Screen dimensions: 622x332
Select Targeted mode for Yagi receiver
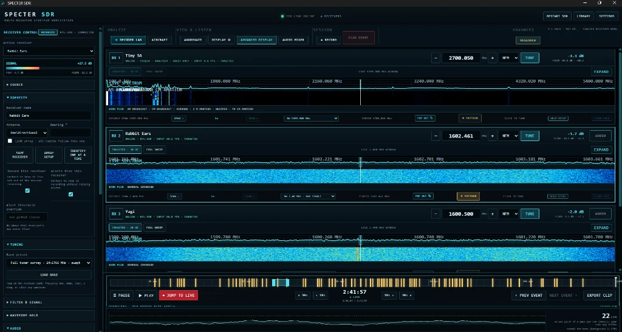tap(125, 227)
